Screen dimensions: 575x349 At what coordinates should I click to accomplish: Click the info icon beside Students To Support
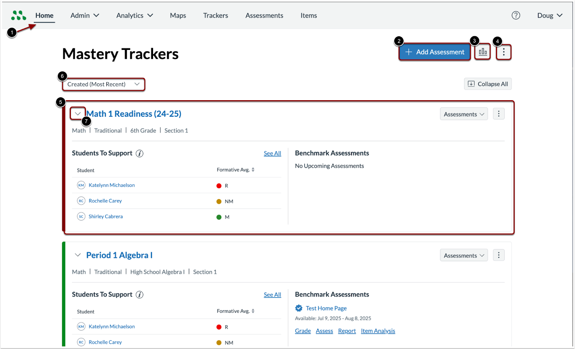pyautogui.click(x=139, y=153)
